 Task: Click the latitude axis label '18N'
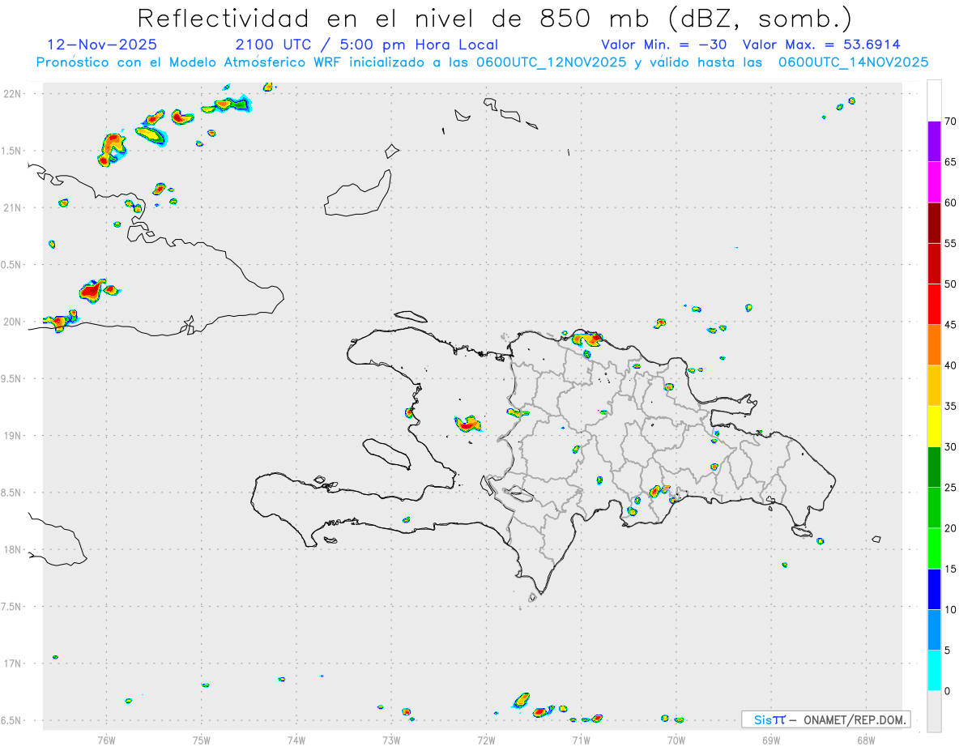pos(13,549)
